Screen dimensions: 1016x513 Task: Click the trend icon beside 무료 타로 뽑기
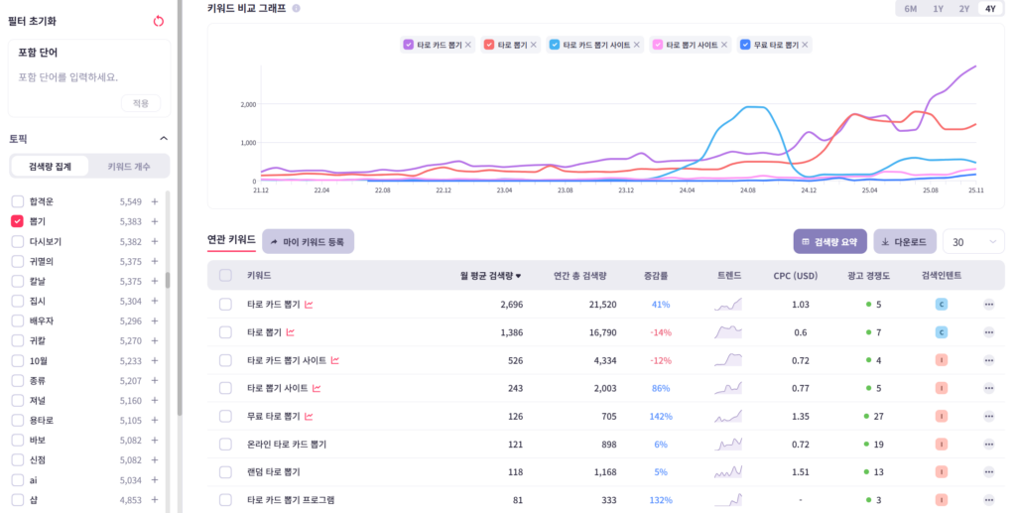pyautogui.click(x=310, y=416)
